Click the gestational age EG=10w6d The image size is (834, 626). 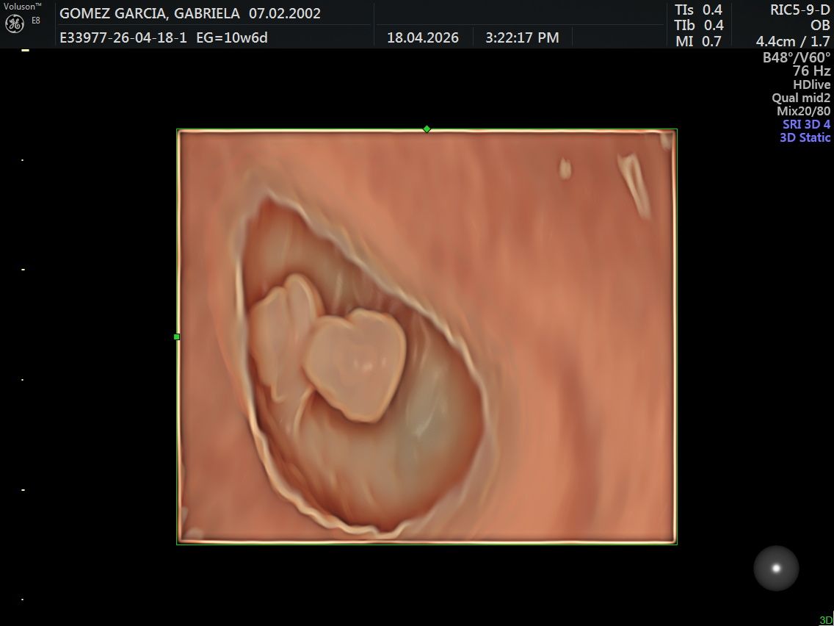click(x=232, y=37)
